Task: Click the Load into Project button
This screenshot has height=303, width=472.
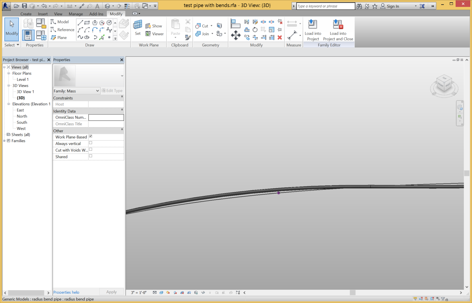Action: click(x=313, y=29)
